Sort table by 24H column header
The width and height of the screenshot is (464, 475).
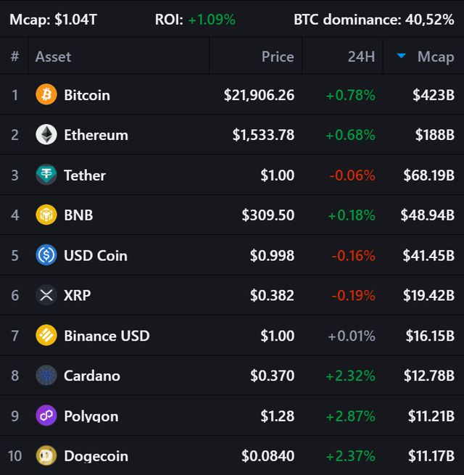point(361,57)
